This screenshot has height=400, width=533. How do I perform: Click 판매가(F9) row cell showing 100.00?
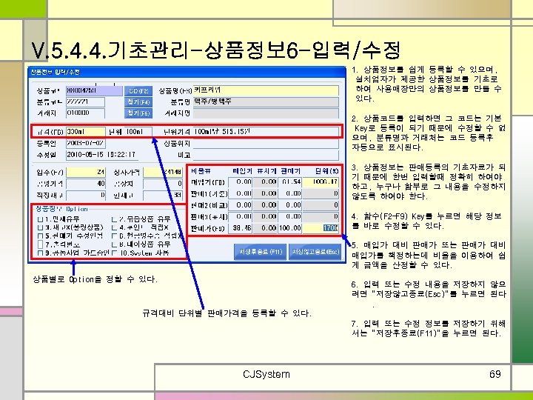pos(290,228)
